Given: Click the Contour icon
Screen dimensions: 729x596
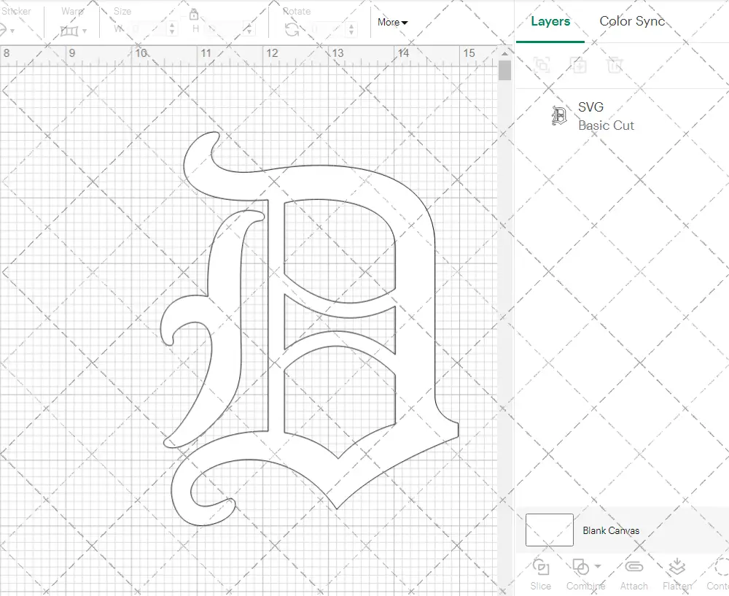Looking at the screenshot, I should click(x=720, y=567).
